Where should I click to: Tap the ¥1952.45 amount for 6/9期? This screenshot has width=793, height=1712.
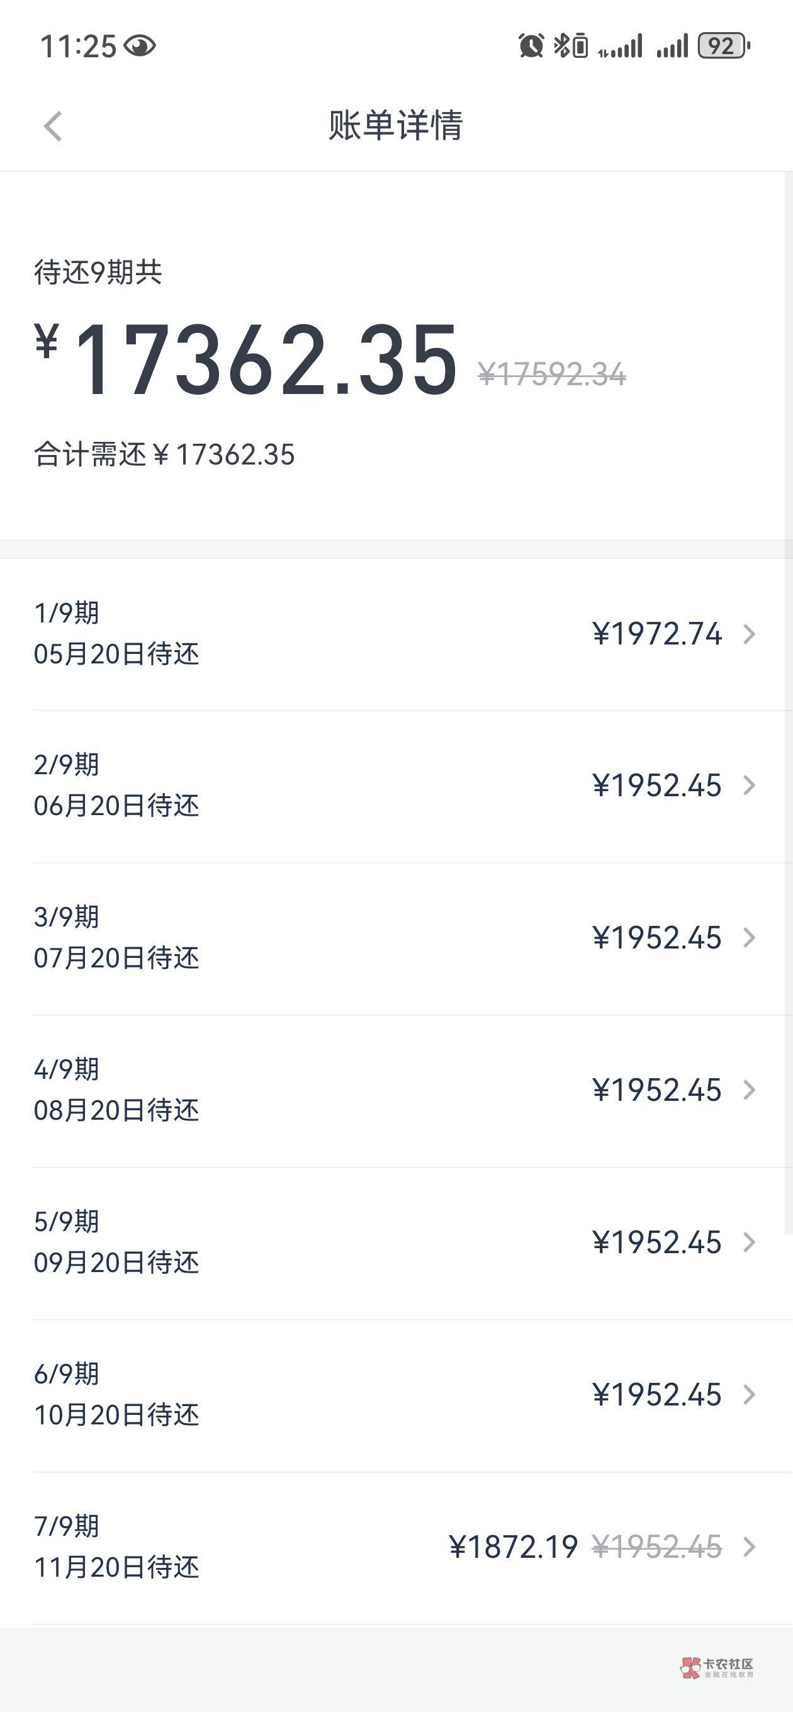[x=656, y=1394]
